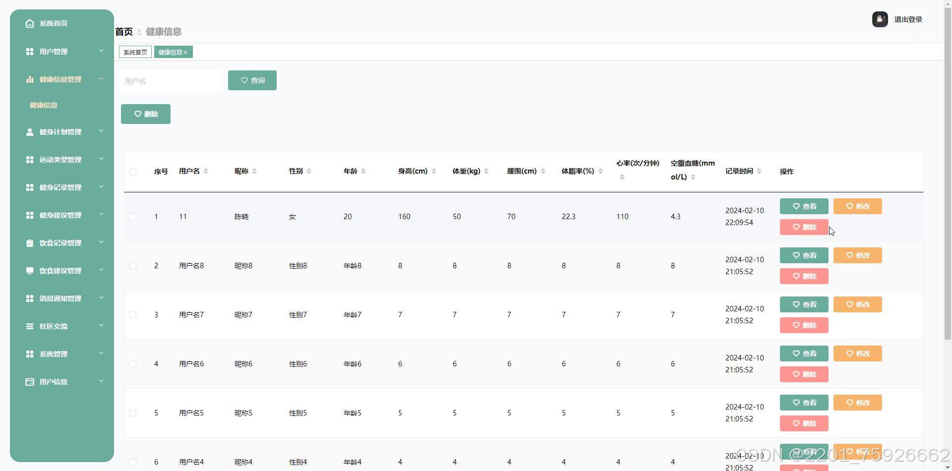Sort by 记录时间 column arrows
The image size is (952, 471).
point(759,171)
